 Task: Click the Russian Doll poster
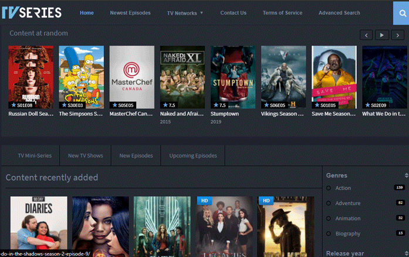31,77
